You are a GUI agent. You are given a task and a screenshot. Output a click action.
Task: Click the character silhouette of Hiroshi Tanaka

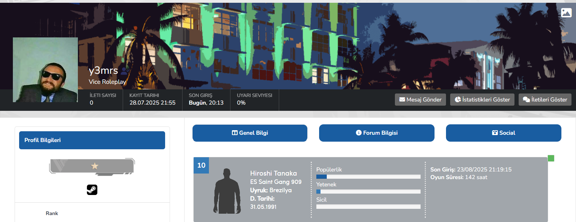(x=227, y=191)
